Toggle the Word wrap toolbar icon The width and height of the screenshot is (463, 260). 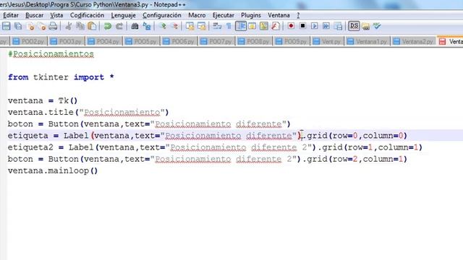point(217,26)
